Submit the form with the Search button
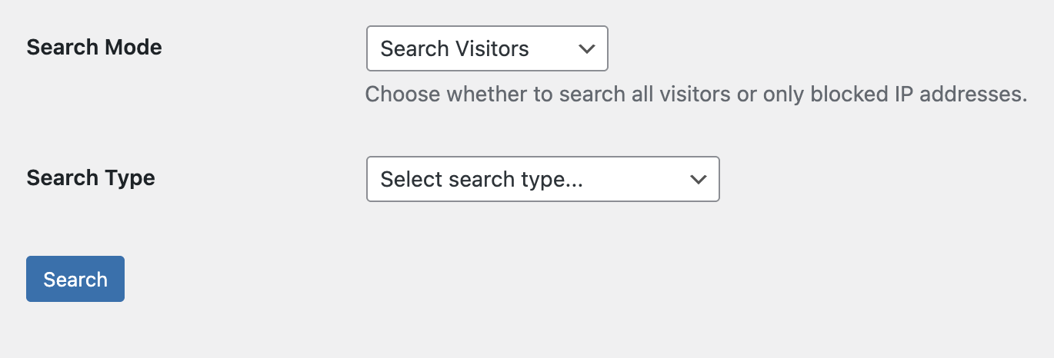 pyautogui.click(x=75, y=279)
